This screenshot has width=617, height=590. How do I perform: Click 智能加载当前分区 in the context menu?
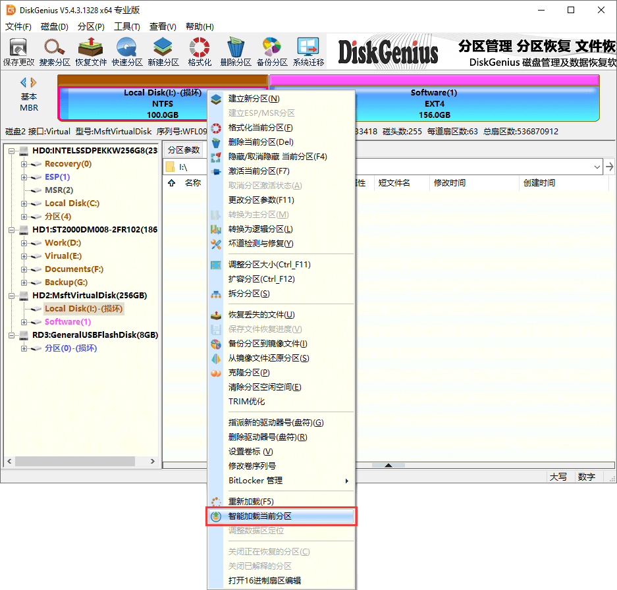282,516
